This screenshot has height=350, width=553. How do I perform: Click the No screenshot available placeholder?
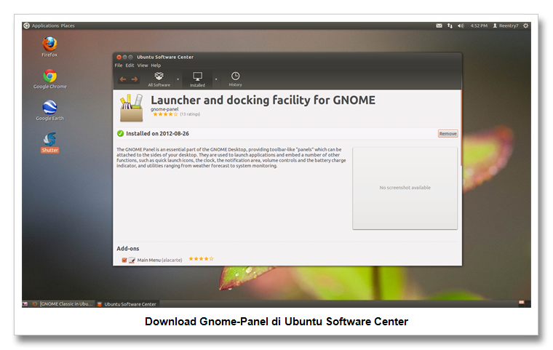click(x=405, y=188)
